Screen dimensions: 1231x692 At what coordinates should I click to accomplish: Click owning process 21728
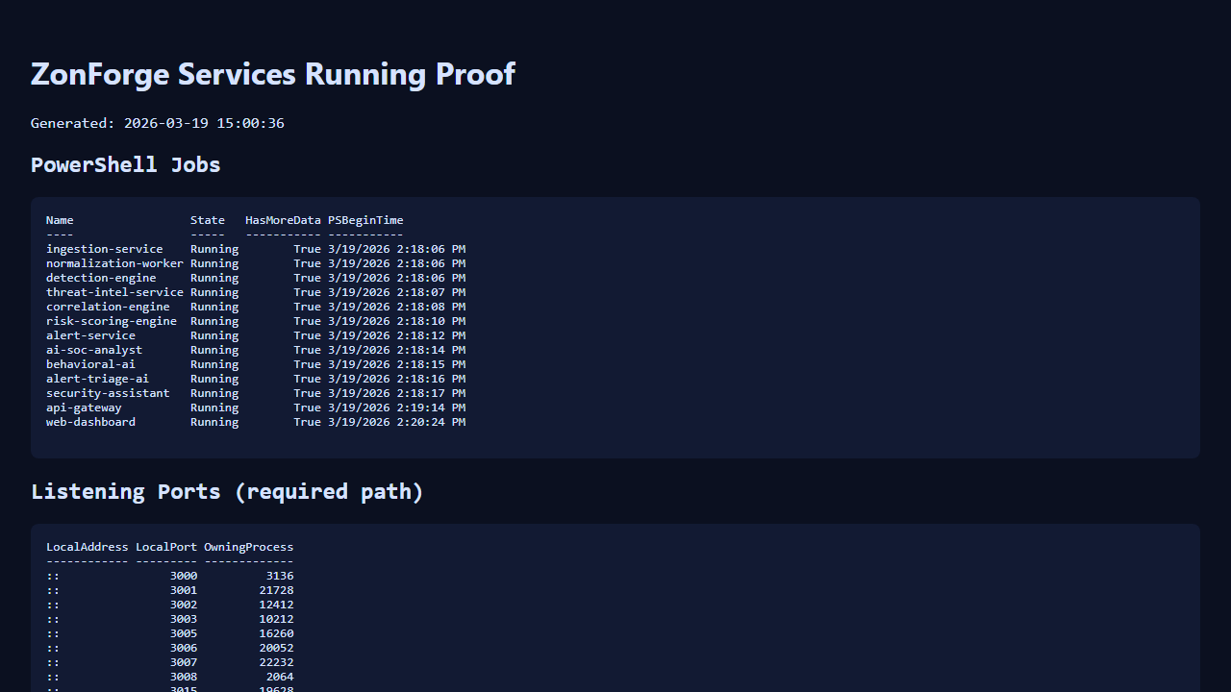[x=277, y=590]
